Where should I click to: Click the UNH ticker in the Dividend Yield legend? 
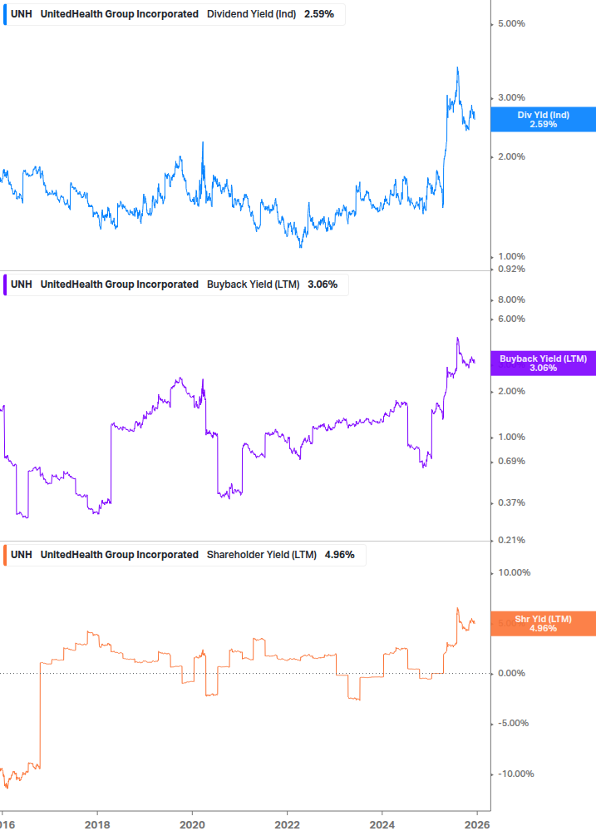pyautogui.click(x=22, y=14)
